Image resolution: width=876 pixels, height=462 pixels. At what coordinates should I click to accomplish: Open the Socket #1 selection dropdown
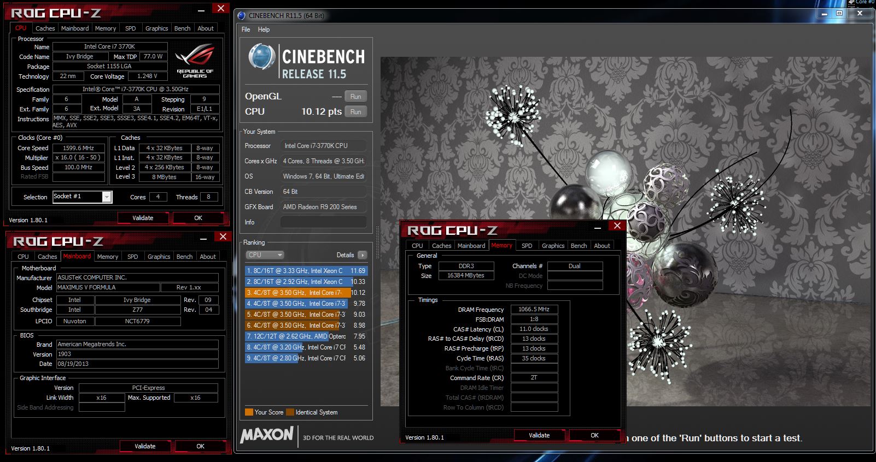point(107,197)
